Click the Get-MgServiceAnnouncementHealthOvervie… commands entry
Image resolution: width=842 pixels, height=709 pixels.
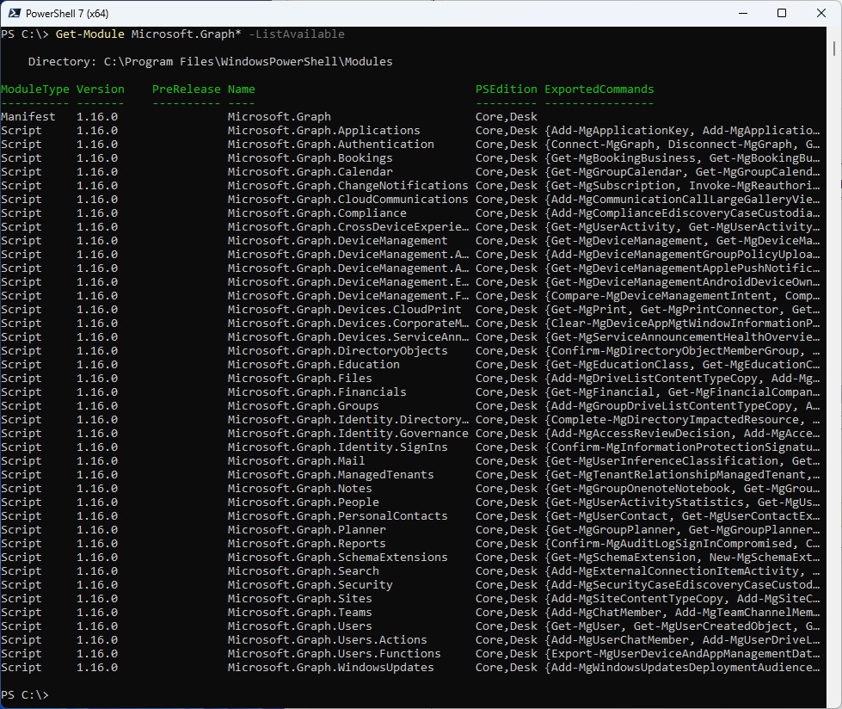[683, 337]
